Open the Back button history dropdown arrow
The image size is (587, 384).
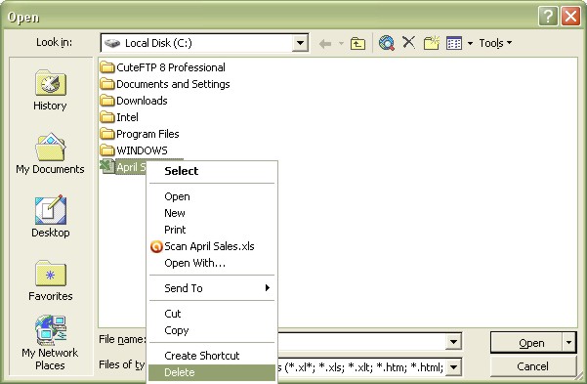341,43
